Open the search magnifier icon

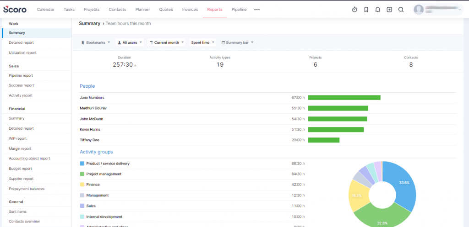(401, 10)
